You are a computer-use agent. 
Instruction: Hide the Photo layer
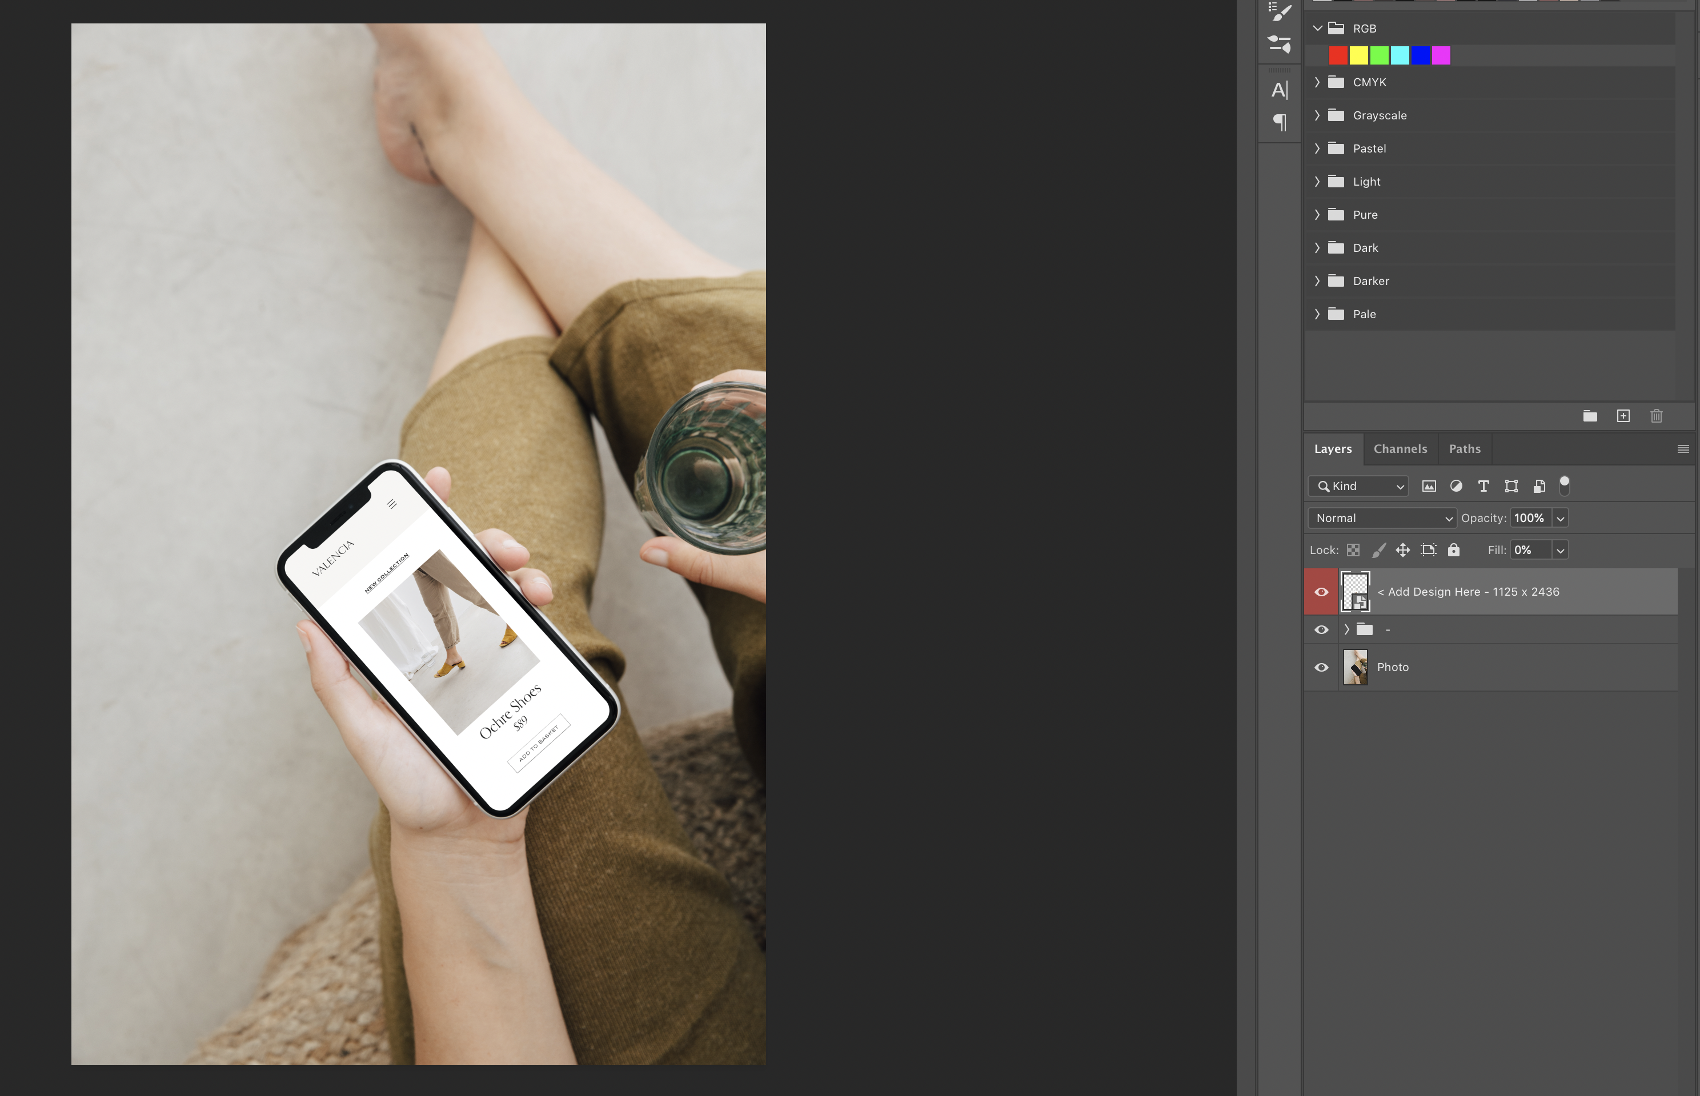tap(1321, 668)
